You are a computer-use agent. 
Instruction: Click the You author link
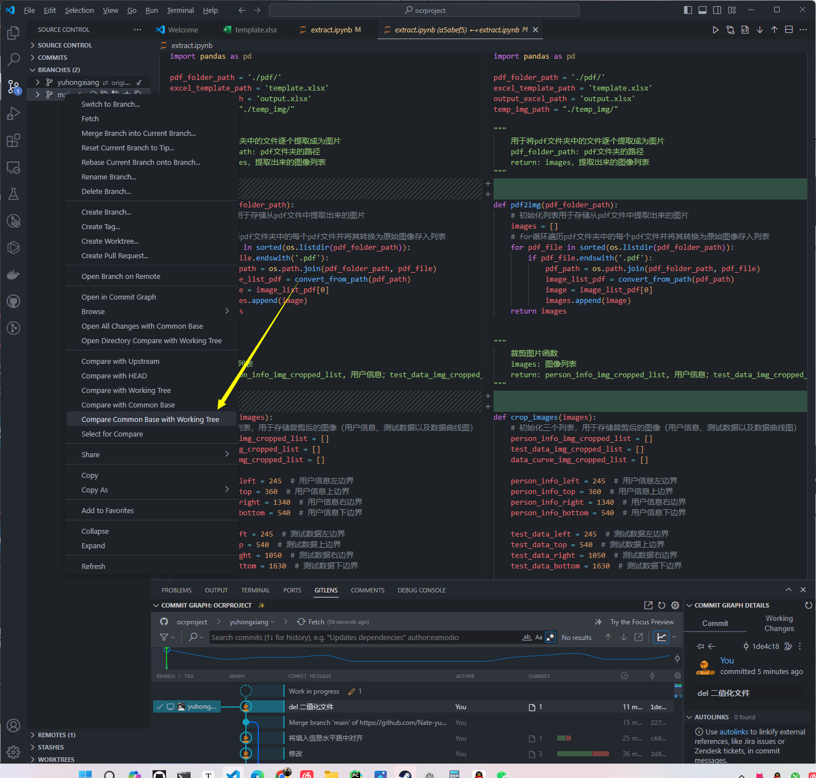pos(727,661)
